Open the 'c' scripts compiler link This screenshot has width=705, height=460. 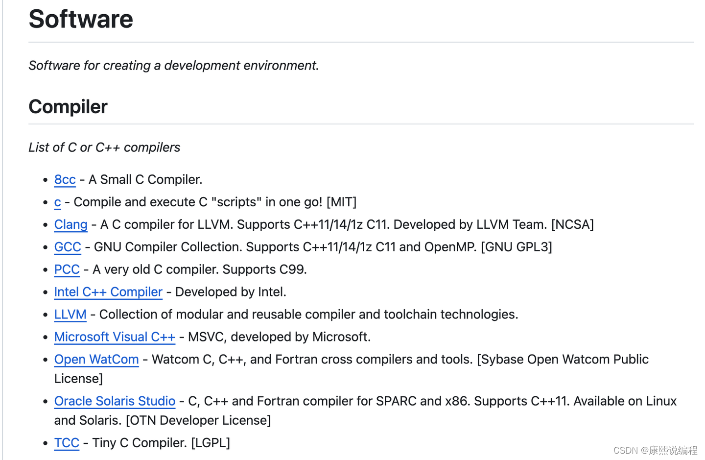57,202
